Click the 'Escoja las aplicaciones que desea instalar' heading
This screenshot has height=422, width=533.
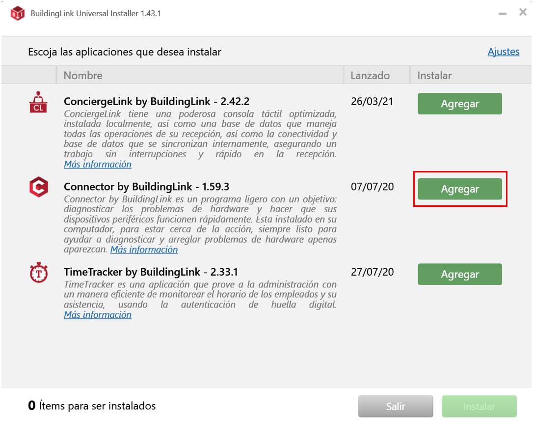pyautogui.click(x=124, y=52)
